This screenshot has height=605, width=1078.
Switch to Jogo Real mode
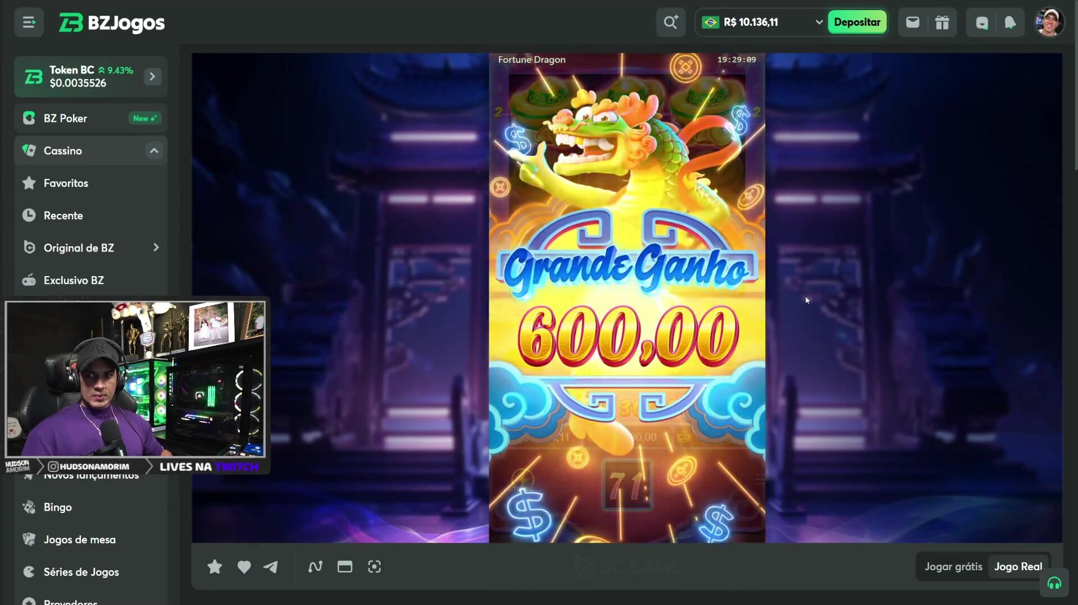tap(1018, 567)
